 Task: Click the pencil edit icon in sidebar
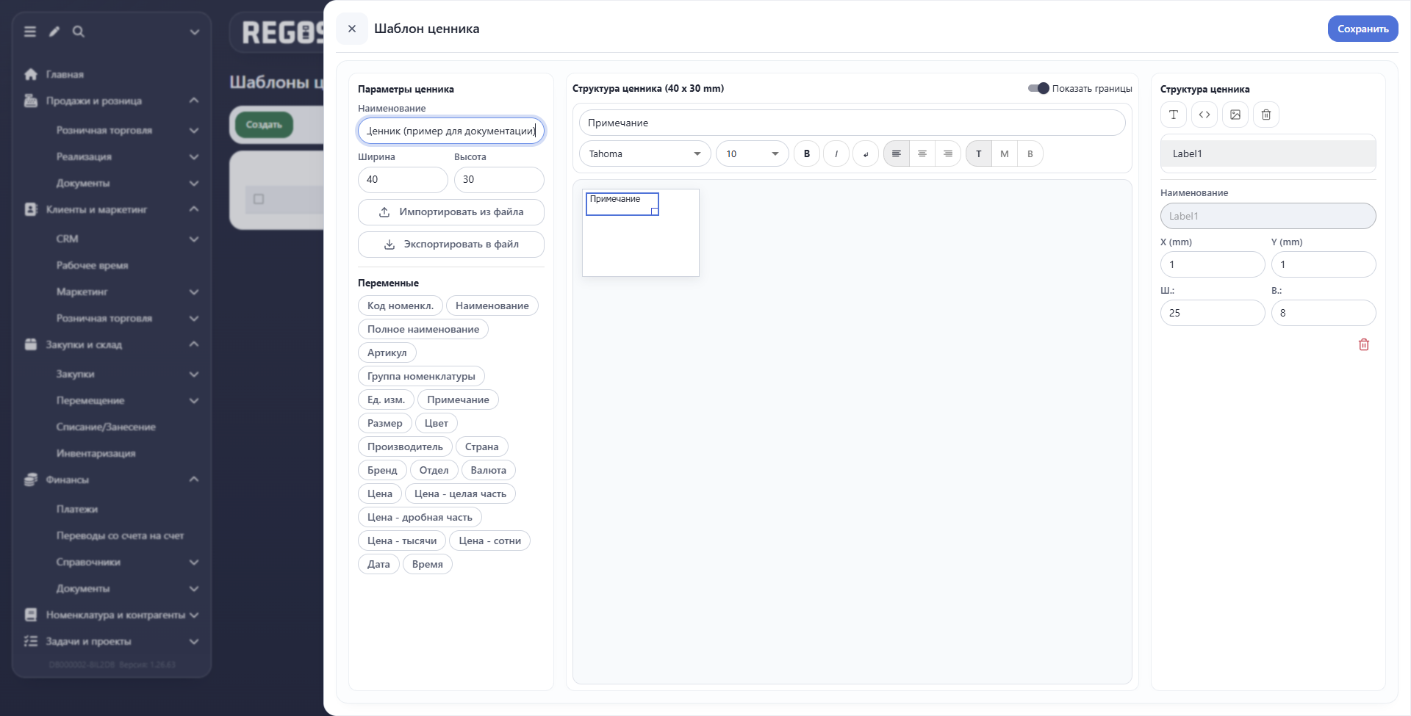(x=54, y=32)
